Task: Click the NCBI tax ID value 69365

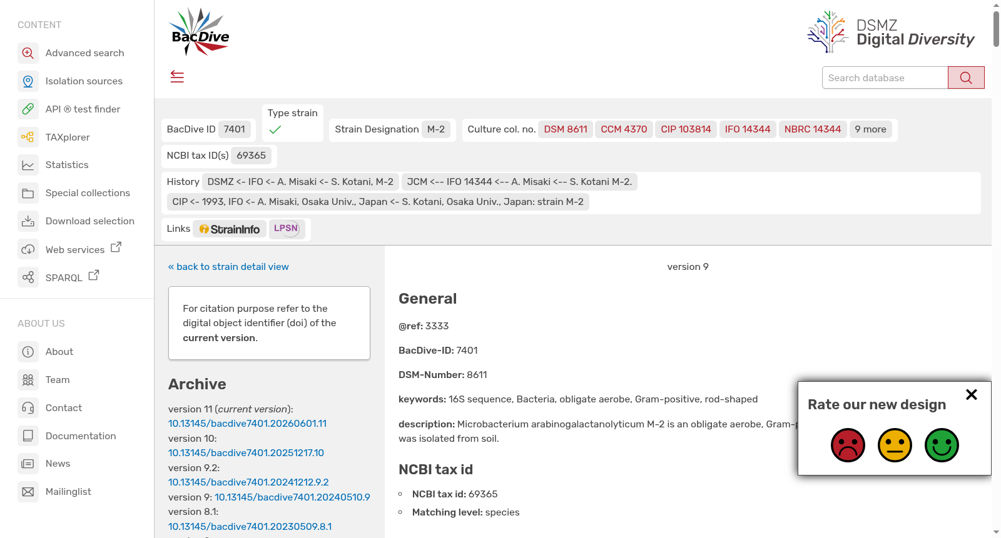Action: tap(251, 156)
